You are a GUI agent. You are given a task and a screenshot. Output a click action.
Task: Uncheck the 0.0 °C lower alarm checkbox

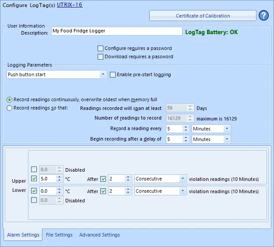click(34, 191)
